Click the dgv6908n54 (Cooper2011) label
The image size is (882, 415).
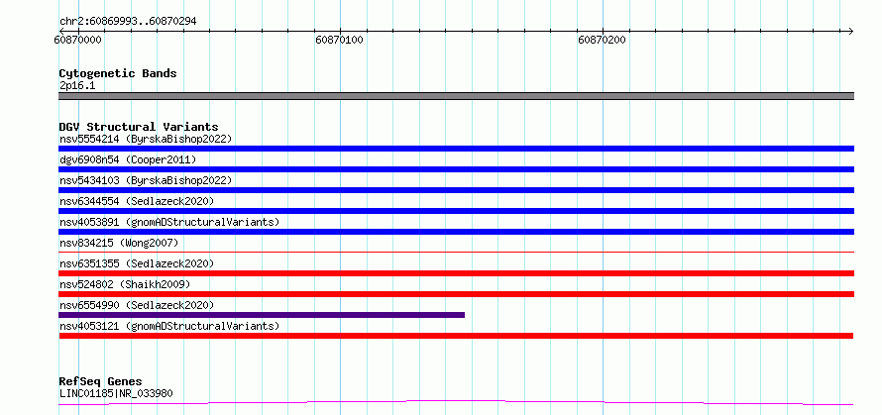[128, 159]
